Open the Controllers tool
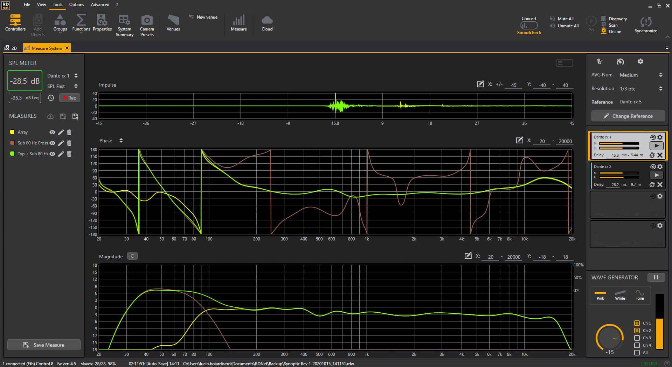 pos(15,23)
